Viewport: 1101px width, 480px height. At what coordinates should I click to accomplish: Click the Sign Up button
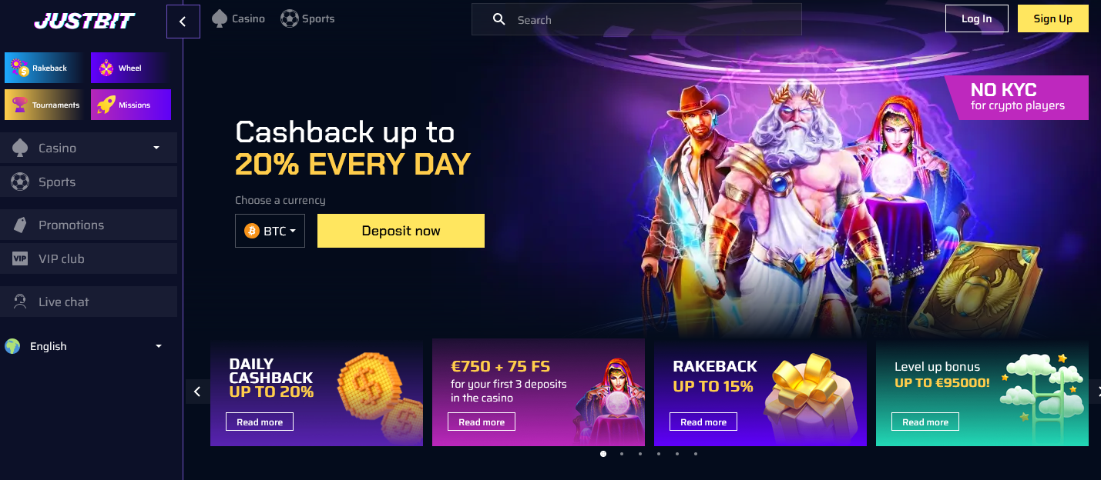[1052, 18]
